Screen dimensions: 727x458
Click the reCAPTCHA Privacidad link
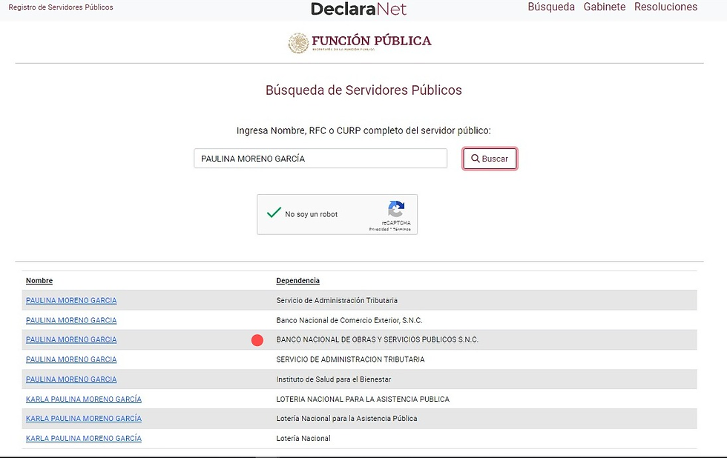tap(379, 229)
